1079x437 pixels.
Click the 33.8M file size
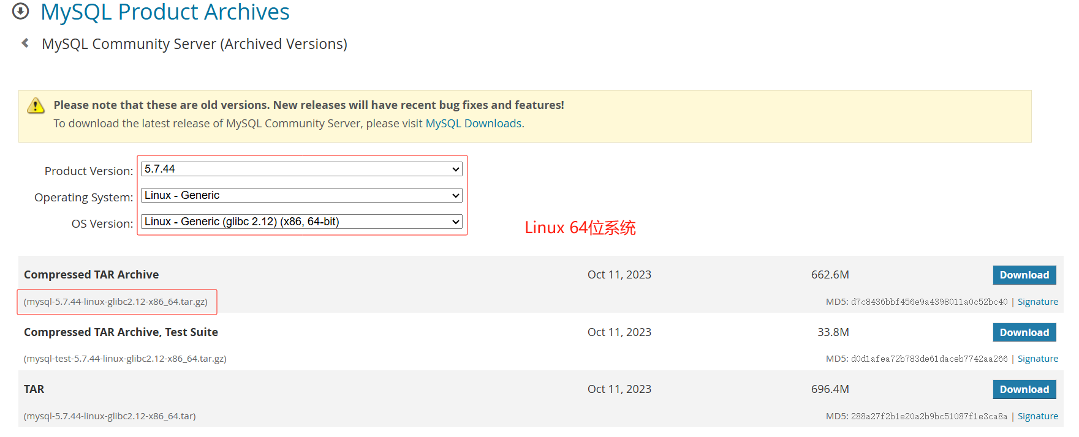[833, 332]
